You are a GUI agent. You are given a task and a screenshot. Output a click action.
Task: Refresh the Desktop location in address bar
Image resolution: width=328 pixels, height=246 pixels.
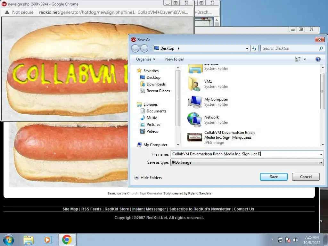[254, 49]
